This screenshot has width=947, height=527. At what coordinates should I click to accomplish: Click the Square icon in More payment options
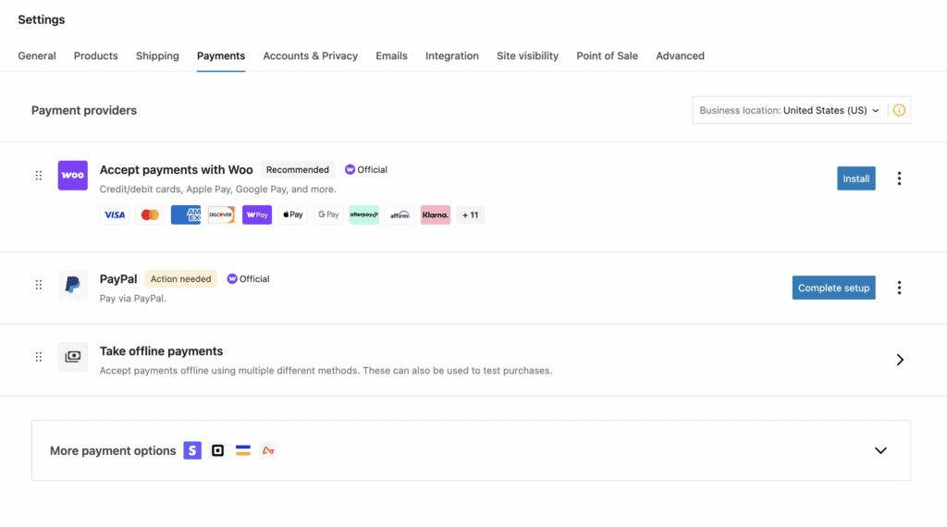[x=218, y=450]
